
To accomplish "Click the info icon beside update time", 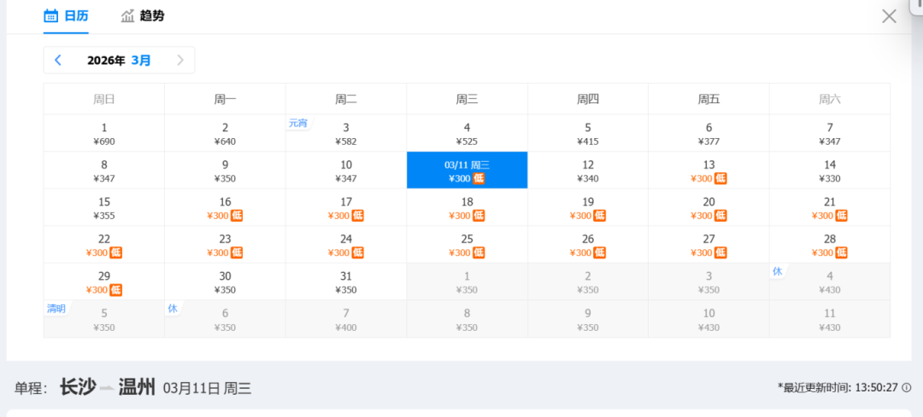I will 907,387.
